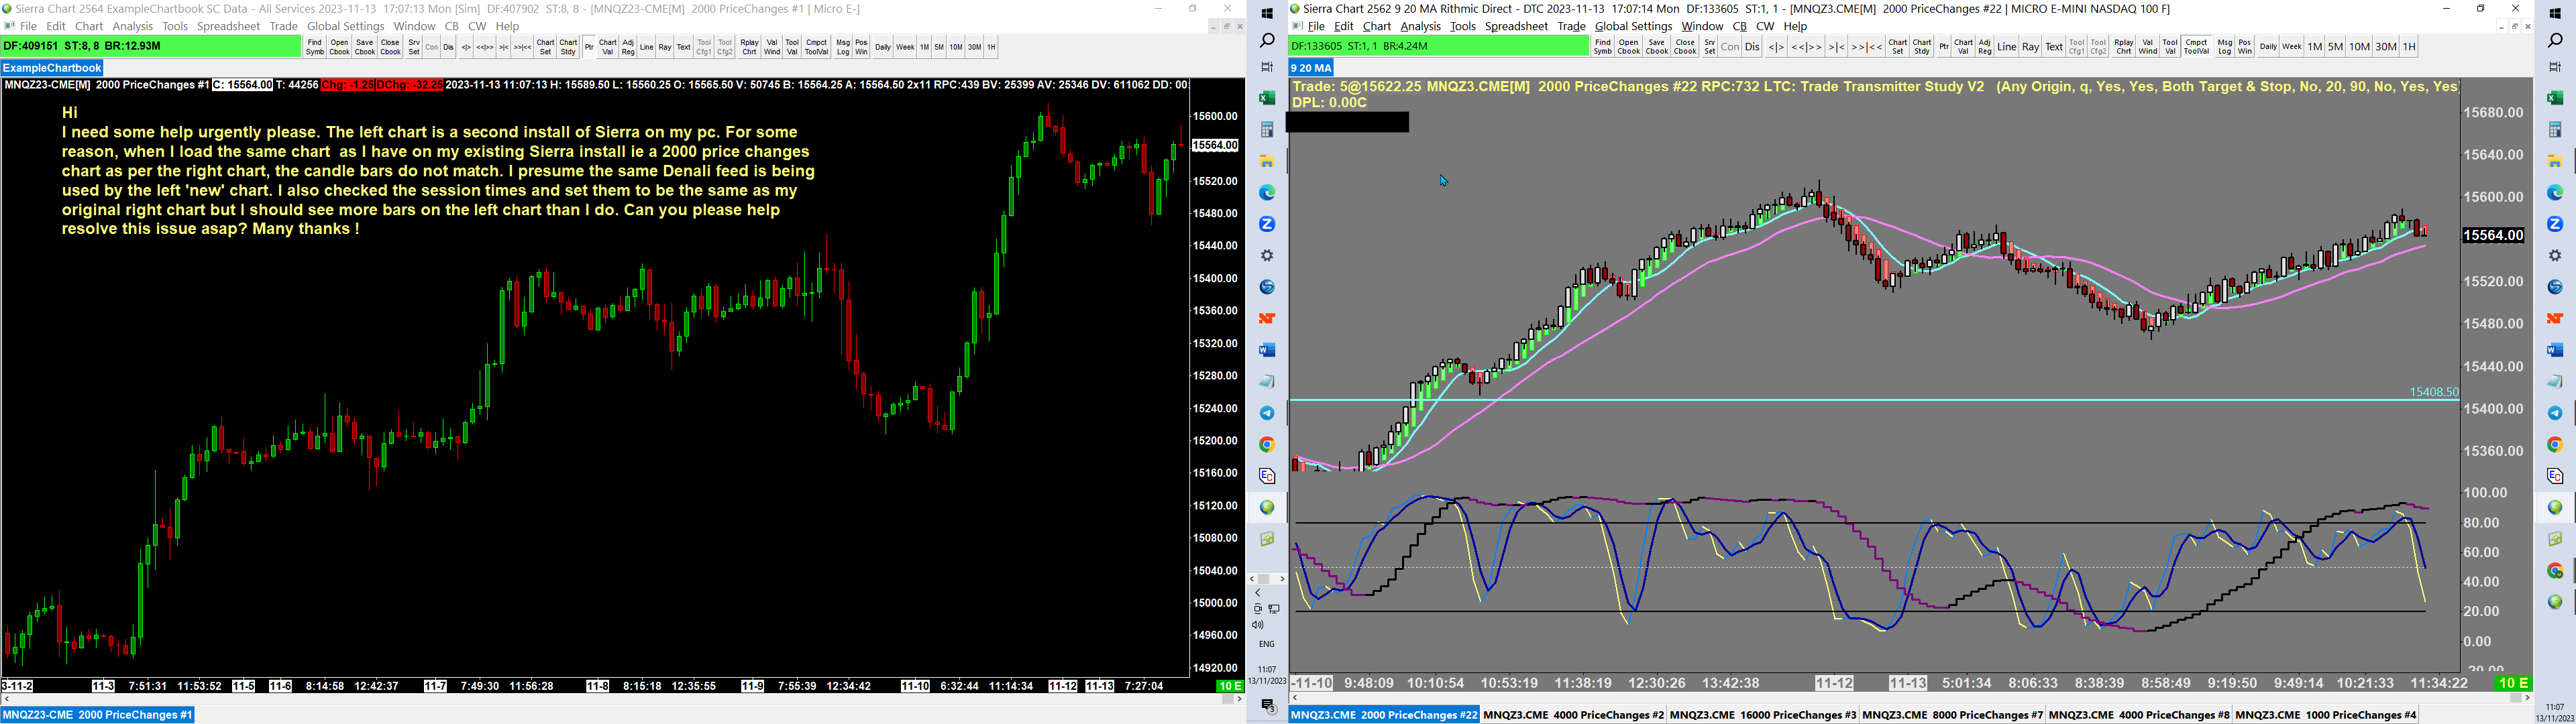Click Rplay Chrt button in right window
2576x724 pixels.
point(2123,47)
